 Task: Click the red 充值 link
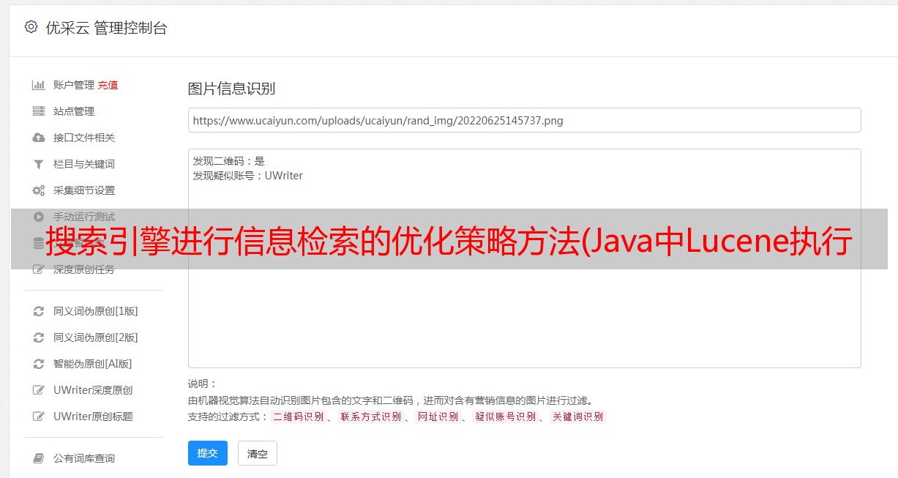(x=108, y=85)
